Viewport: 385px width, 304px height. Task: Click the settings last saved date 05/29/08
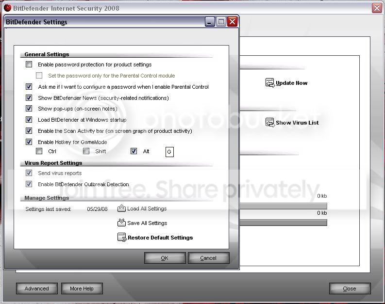[97, 209]
